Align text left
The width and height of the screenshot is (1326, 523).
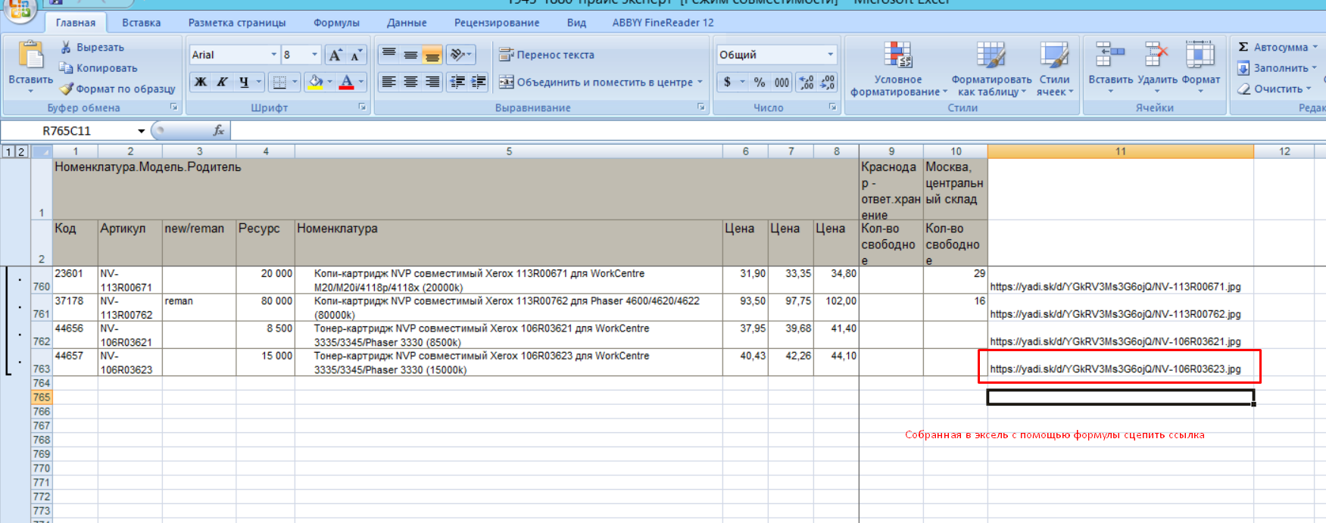coord(388,82)
